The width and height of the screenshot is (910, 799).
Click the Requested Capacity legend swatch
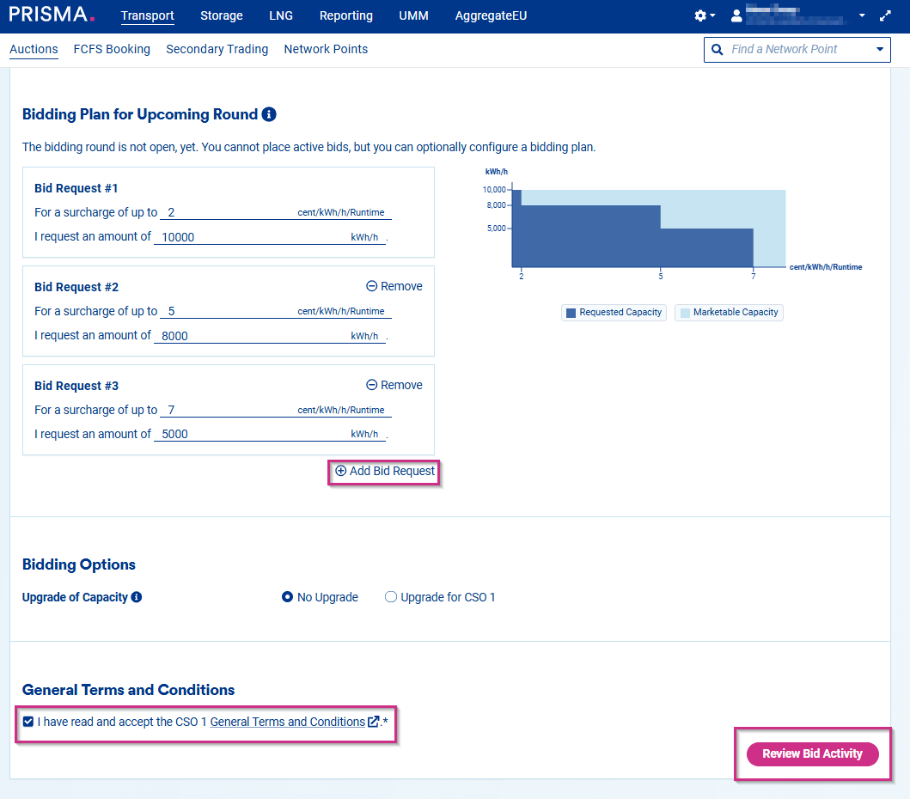point(571,313)
